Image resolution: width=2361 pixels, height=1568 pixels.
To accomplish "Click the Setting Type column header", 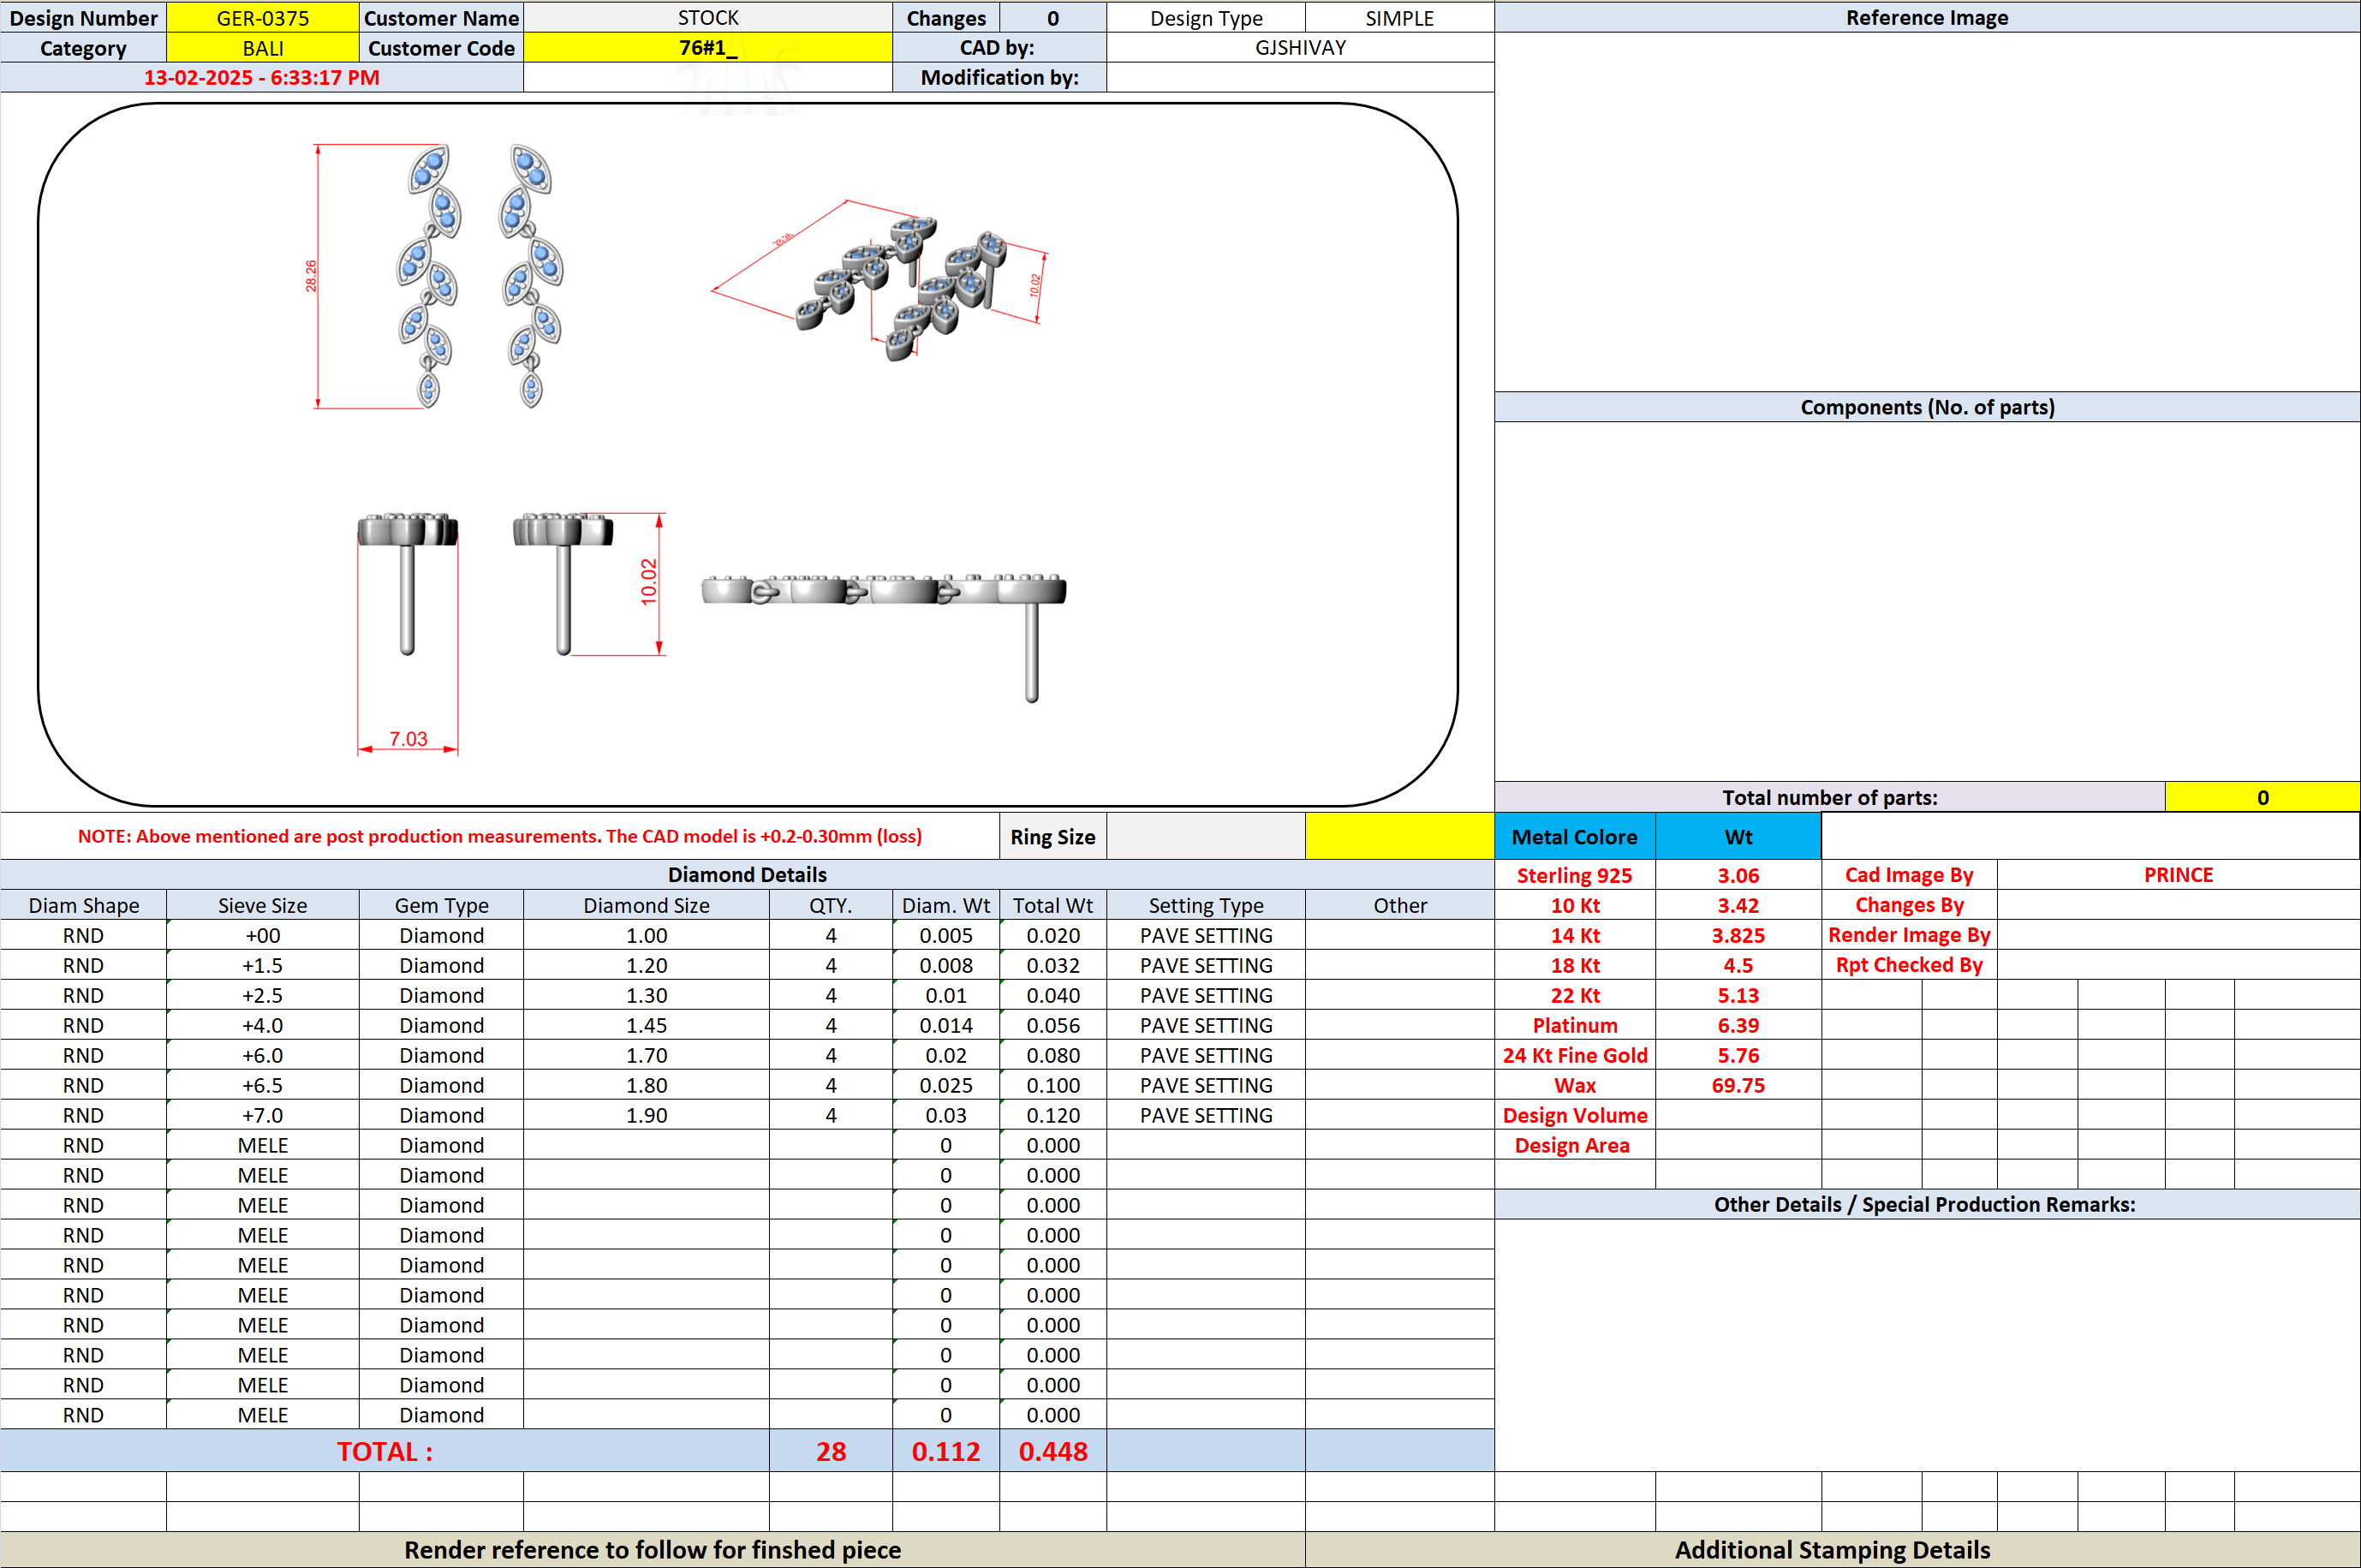I will coord(1205,905).
